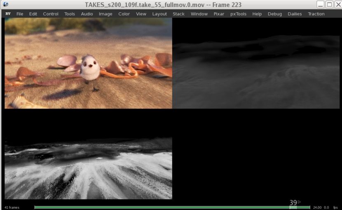Screen dimensions: 342x210
Task: Open the Dailies menu
Action: coord(294,14)
